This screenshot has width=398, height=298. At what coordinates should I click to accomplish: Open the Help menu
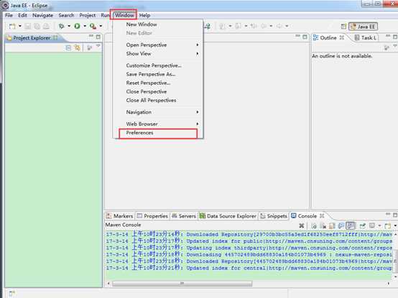[144, 15]
